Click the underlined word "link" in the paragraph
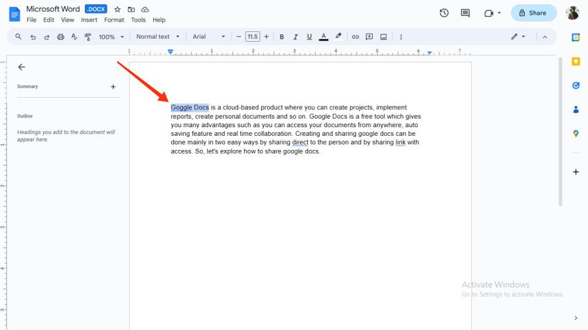 pos(400,143)
